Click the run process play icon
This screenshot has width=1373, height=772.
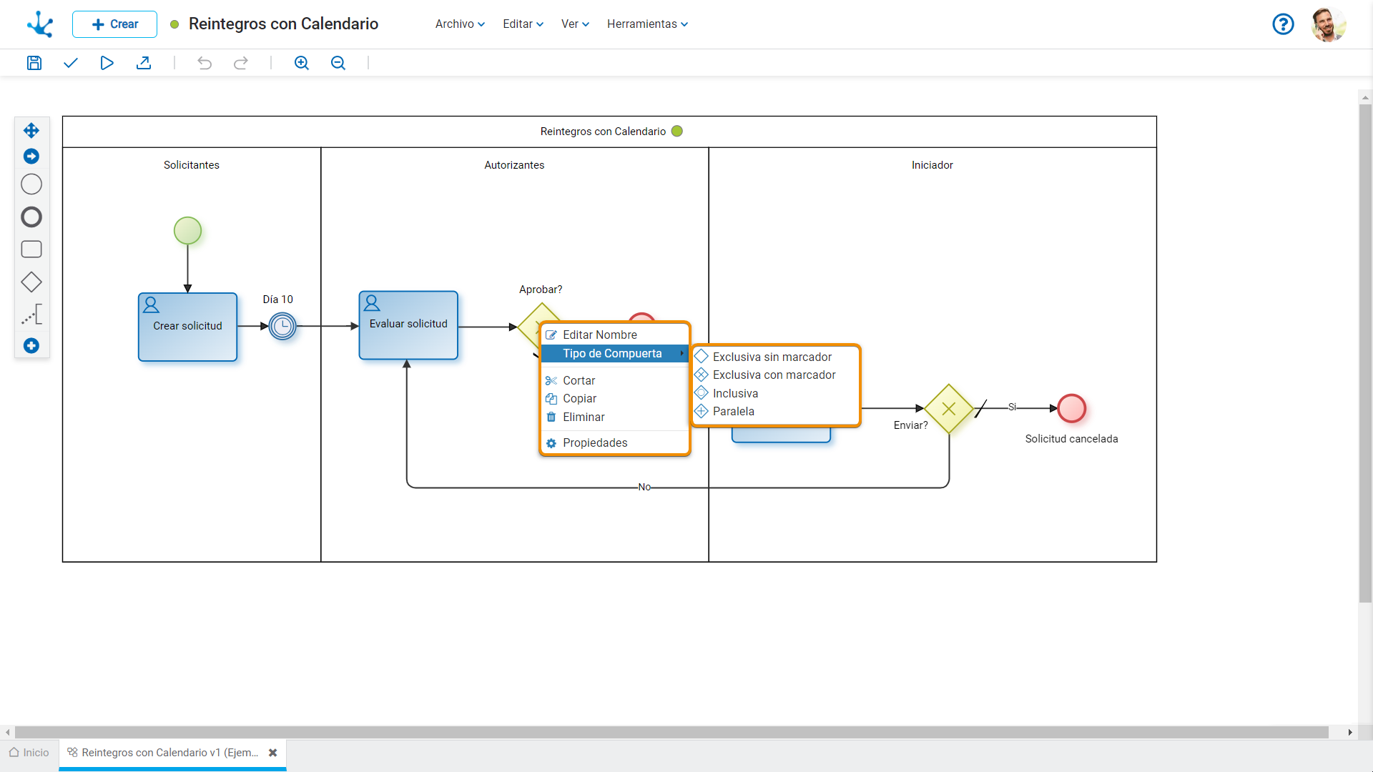click(x=107, y=63)
